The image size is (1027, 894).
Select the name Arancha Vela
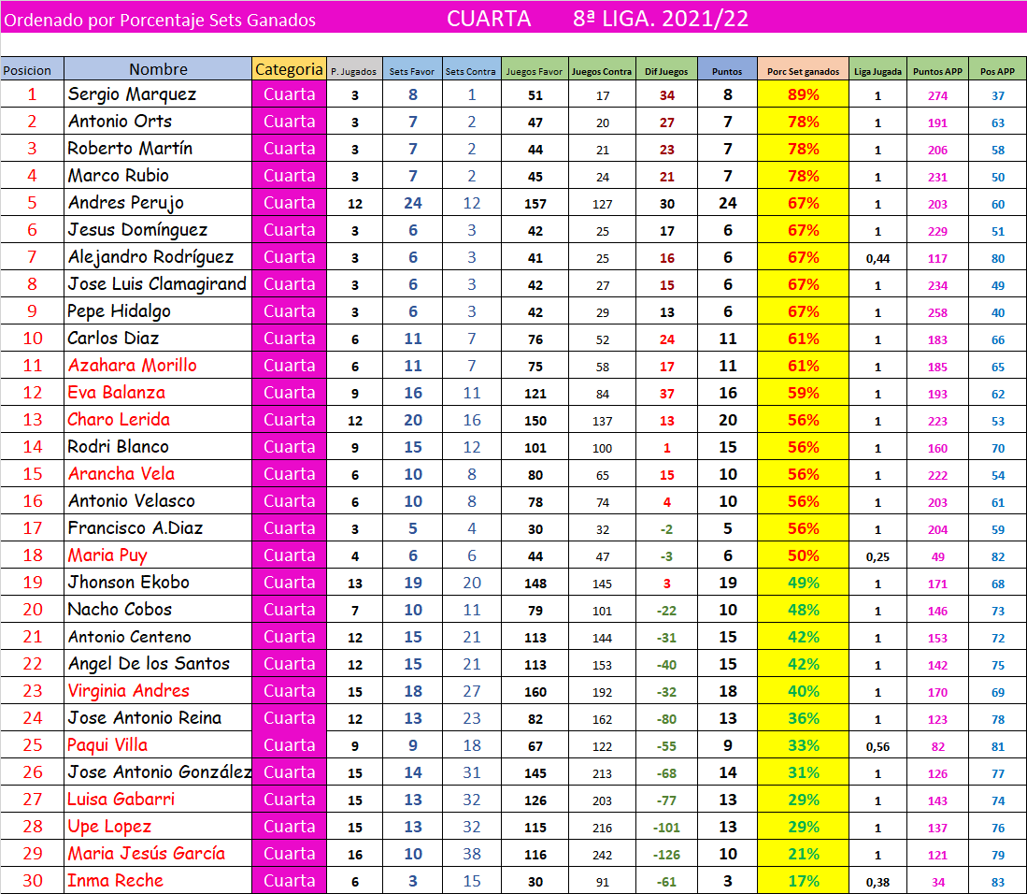coord(121,474)
